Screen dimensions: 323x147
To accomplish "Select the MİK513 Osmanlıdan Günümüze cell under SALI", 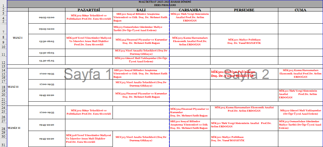I will tap(141, 29).
